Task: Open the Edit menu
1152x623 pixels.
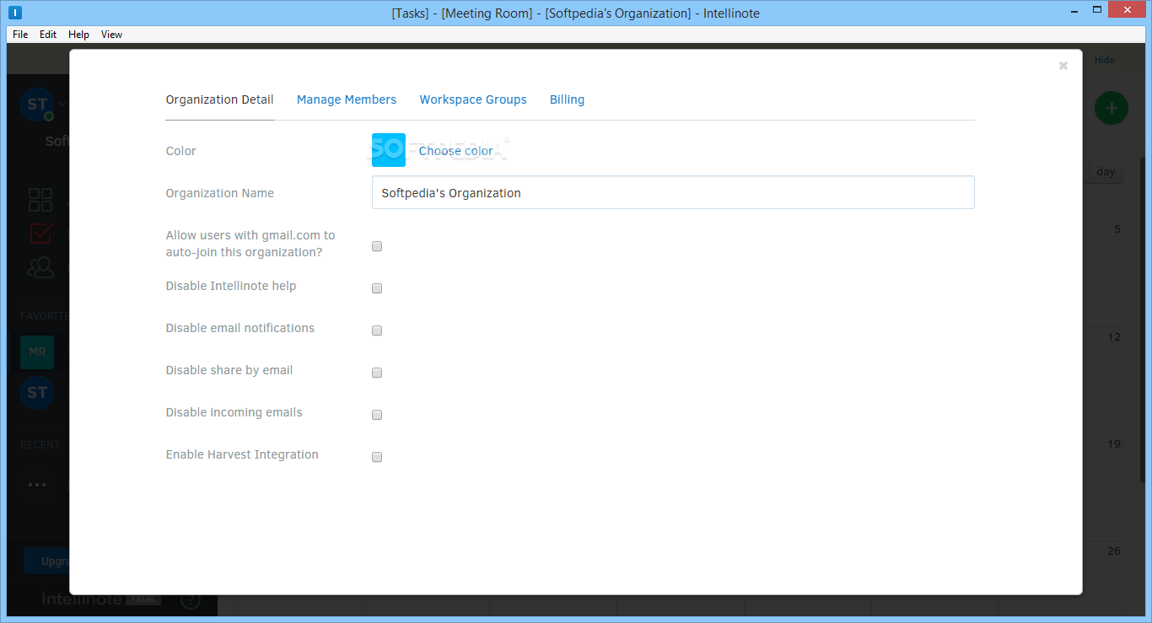Action: [x=48, y=35]
